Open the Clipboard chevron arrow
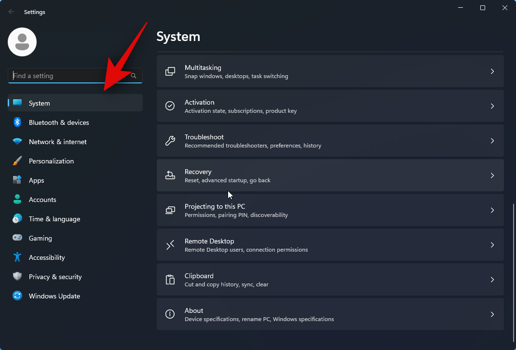The width and height of the screenshot is (516, 350). point(492,280)
